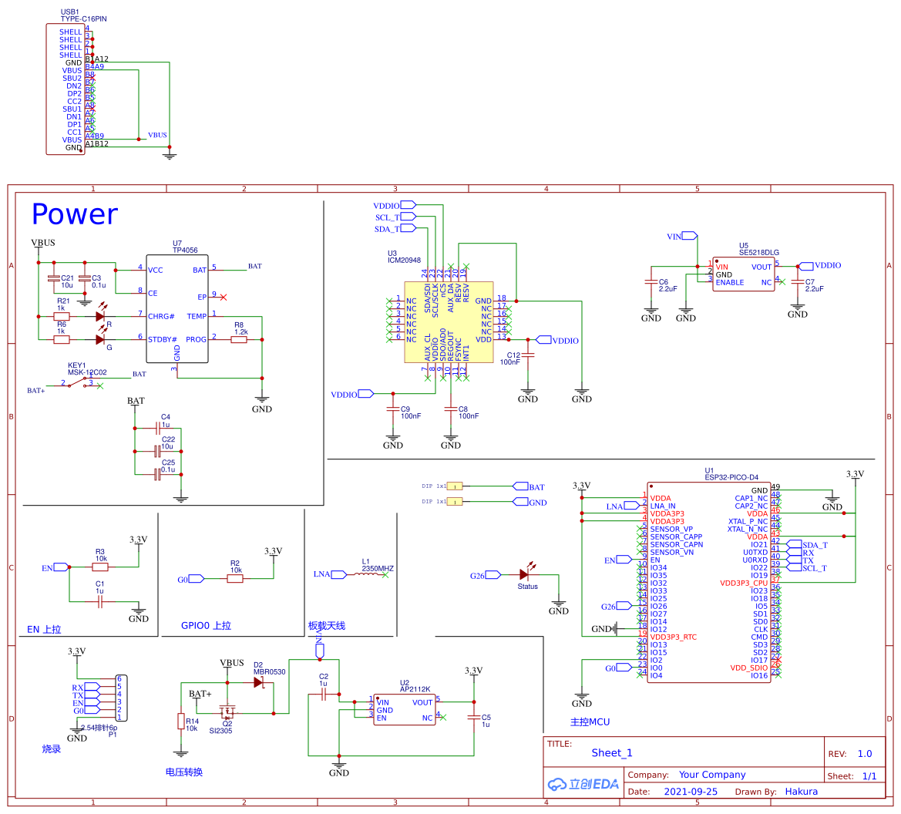Screen dimensions: 901x814
Task: Select the AP2112K regulator U2
Action: [405, 709]
